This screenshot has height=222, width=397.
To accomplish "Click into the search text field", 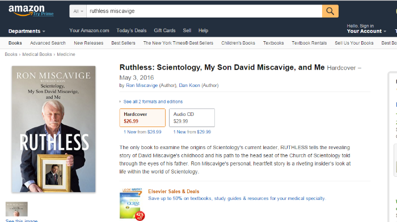I will coord(204,11).
